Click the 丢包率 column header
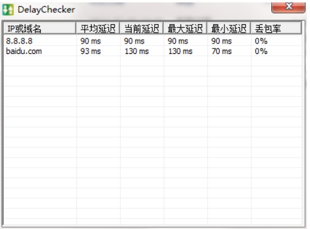 click(x=276, y=28)
